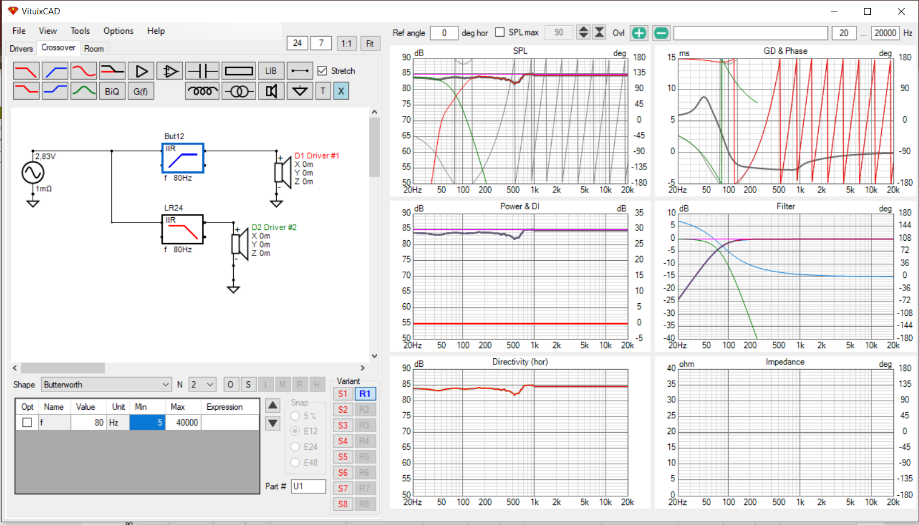The image size is (919, 525).
Task: Select the red low-shelf filter icon
Action: 26,91
